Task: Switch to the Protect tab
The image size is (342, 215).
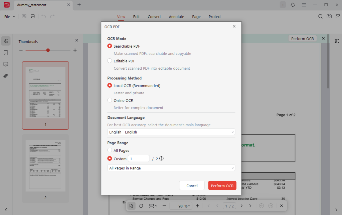Action: click(x=215, y=17)
